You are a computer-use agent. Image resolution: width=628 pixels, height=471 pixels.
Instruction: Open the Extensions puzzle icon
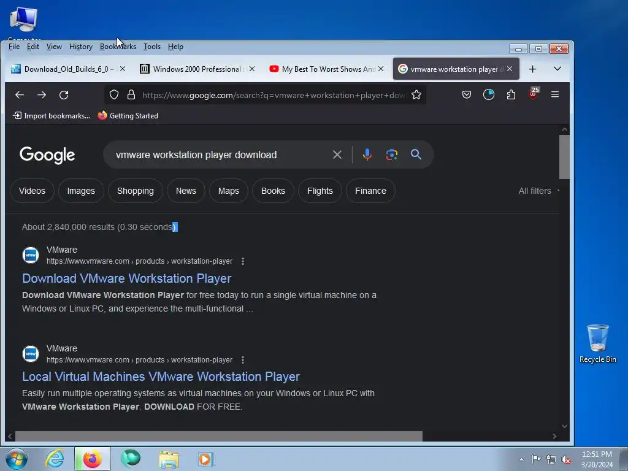[x=511, y=94]
